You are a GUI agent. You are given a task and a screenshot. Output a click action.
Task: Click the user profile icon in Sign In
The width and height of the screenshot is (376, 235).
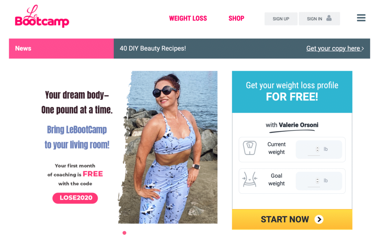pos(329,18)
